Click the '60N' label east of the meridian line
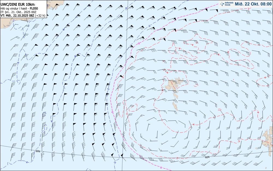This screenshot has width=273, height=171. (207, 157)
